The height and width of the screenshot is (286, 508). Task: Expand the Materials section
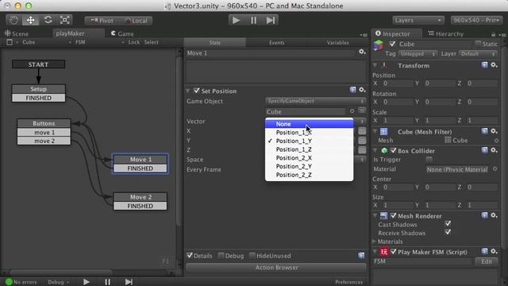(x=375, y=242)
